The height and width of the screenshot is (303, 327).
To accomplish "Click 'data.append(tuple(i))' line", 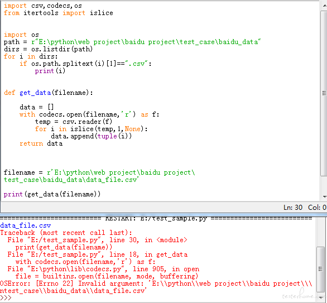I will pyautogui.click(x=92, y=136).
